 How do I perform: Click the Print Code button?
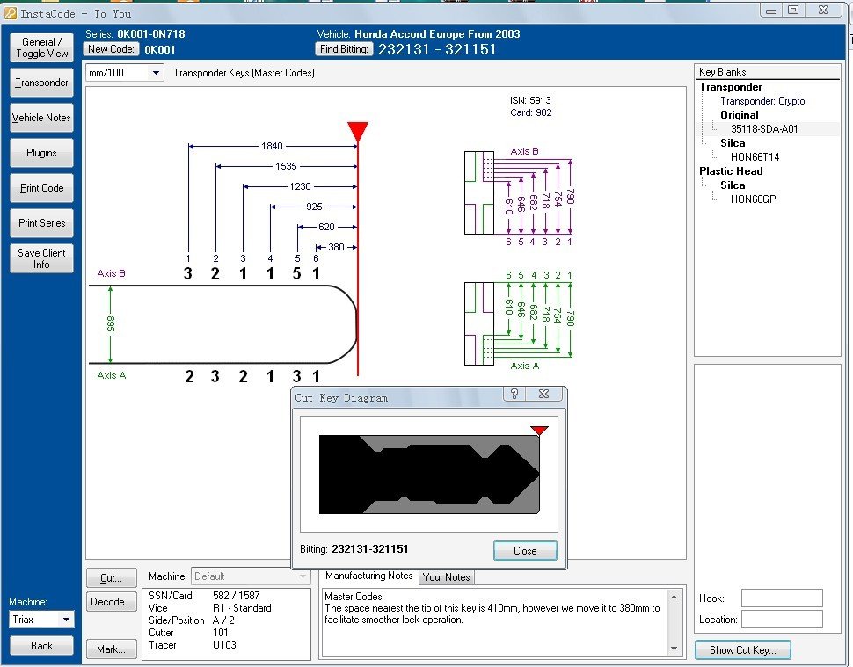[x=42, y=188]
